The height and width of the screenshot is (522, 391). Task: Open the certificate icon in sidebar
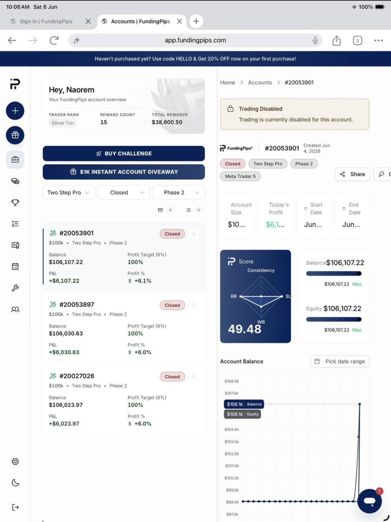pos(15,245)
